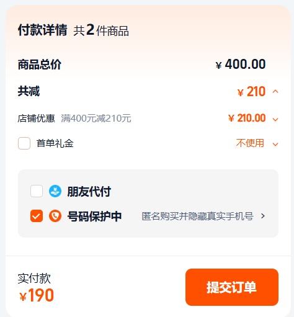
Task: Click the ¥190 actual payment amount
Action: click(x=37, y=295)
